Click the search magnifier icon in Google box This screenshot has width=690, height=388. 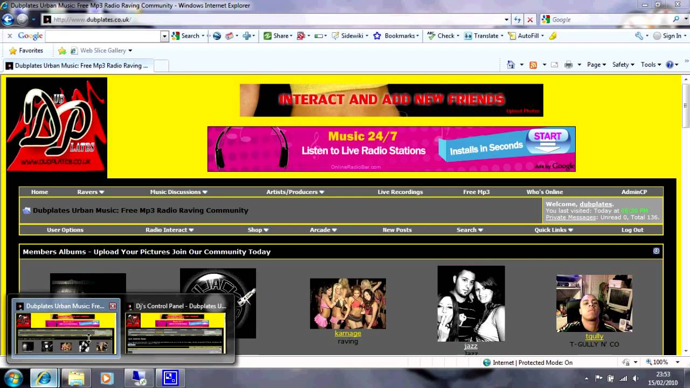(x=677, y=19)
